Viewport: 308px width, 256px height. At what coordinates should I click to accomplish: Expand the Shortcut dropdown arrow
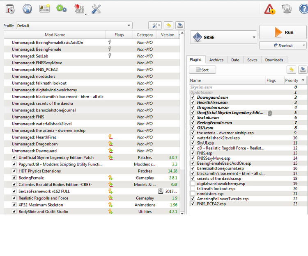tap(303, 45)
